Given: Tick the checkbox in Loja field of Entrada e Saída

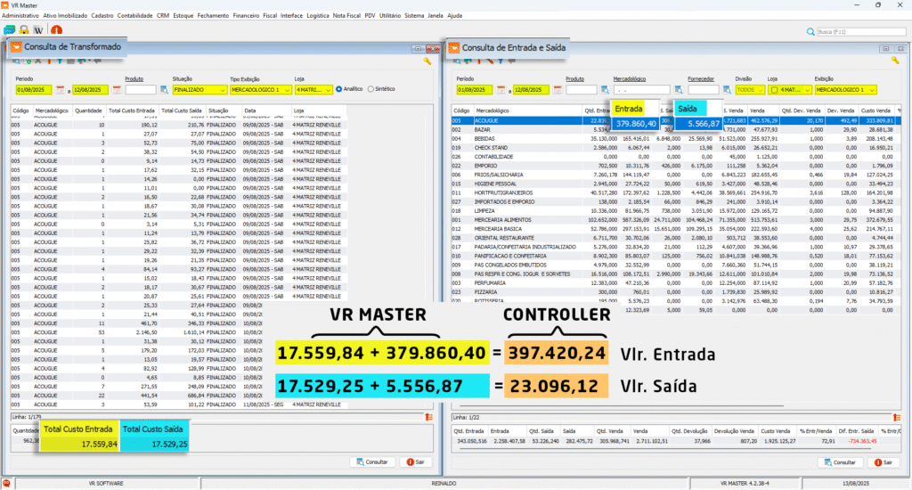Looking at the screenshot, I should 774,90.
